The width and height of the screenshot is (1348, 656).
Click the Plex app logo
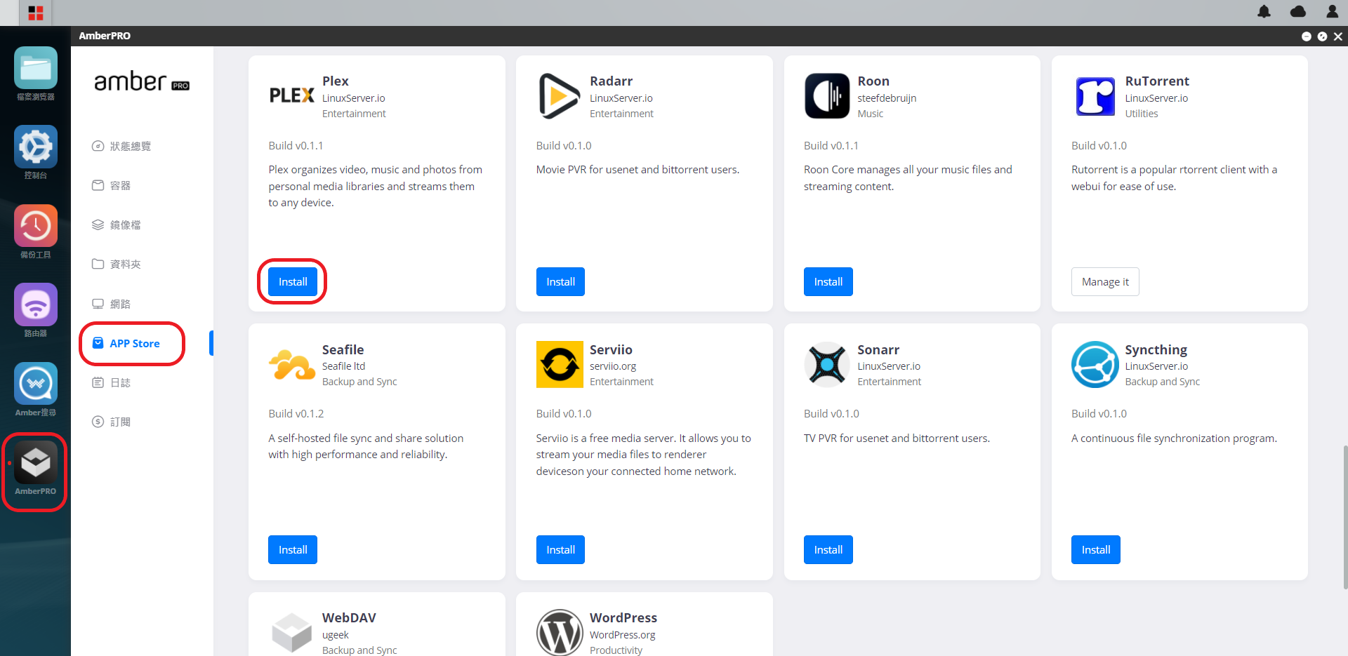pos(291,95)
